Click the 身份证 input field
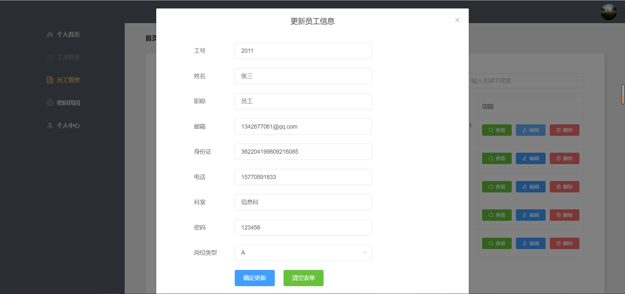 303,152
